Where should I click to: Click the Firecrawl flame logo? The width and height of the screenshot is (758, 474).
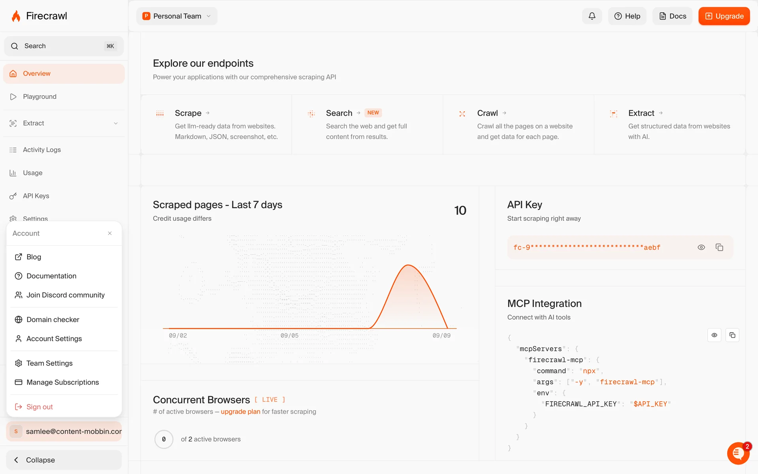(x=16, y=16)
